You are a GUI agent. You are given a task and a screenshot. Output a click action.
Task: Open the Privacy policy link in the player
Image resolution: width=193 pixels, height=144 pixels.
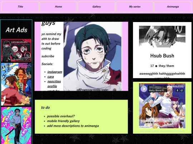144,127
